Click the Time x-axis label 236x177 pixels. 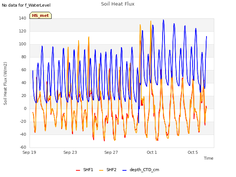(x=208, y=158)
